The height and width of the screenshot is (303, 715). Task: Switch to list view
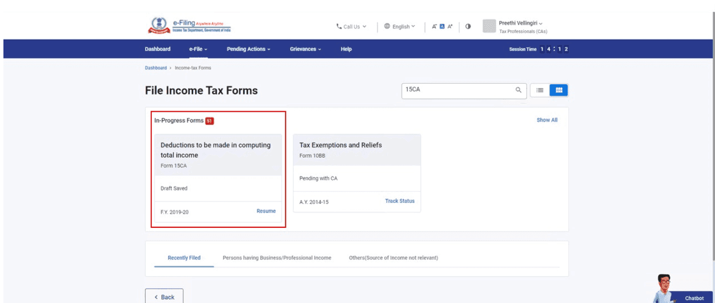tap(540, 90)
